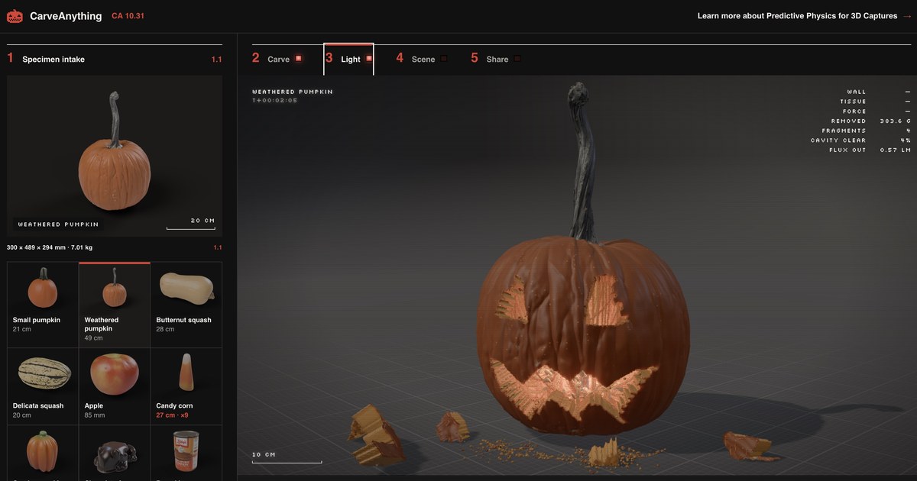Choose the Candy corn specimen

[186, 386]
